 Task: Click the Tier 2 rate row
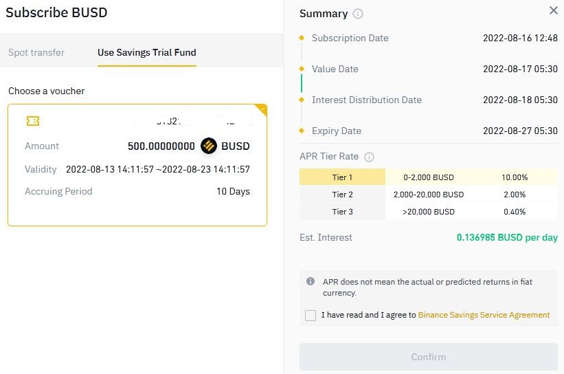[x=429, y=195]
